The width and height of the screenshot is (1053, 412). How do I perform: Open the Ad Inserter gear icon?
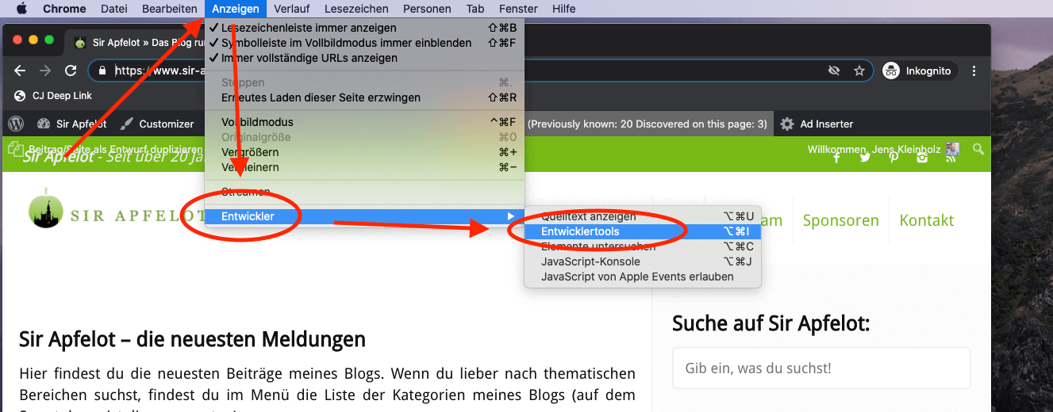point(787,124)
